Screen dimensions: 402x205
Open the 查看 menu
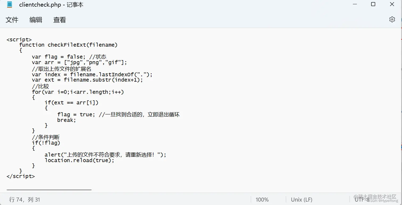click(59, 20)
